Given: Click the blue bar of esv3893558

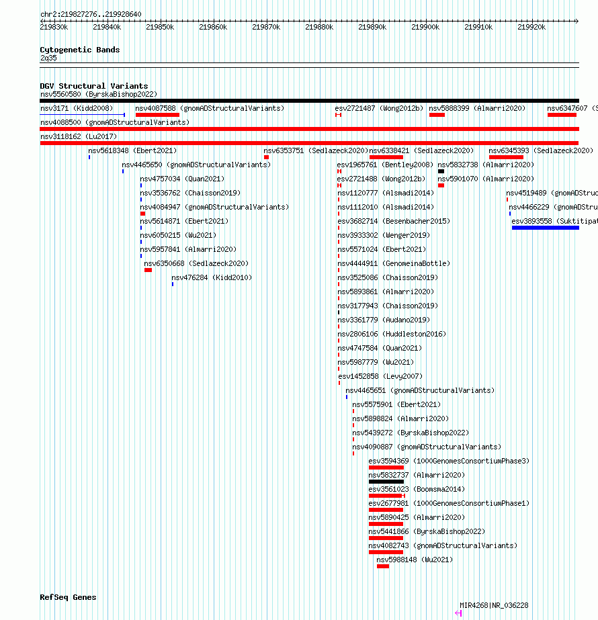Looking at the screenshot, I should (x=546, y=228).
